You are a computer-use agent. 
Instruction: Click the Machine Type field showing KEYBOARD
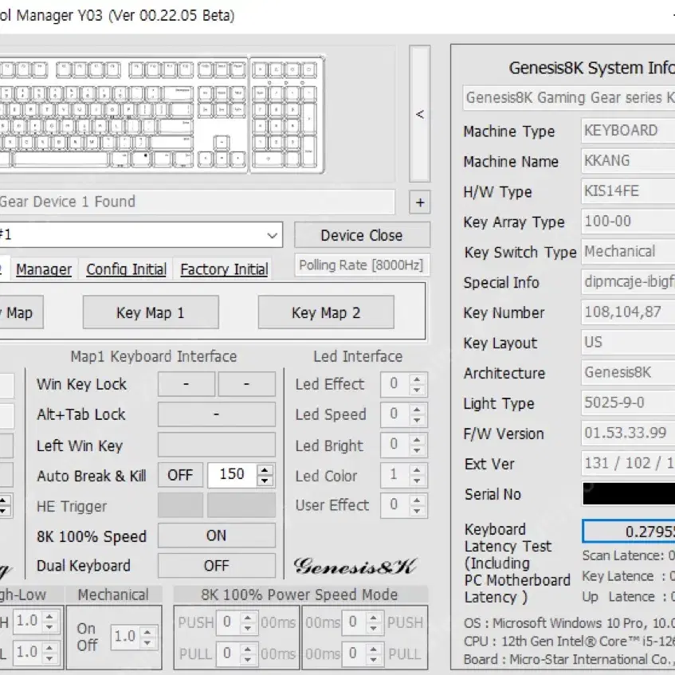(x=628, y=131)
